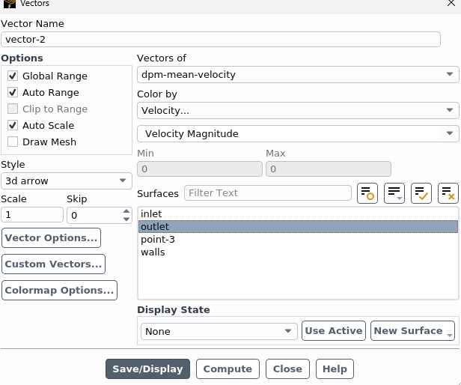
Task: Open the surface list filter options icon
Action: (394, 193)
